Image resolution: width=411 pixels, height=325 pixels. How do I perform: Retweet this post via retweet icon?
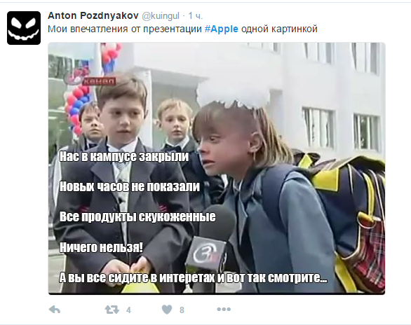pyautogui.click(x=112, y=310)
